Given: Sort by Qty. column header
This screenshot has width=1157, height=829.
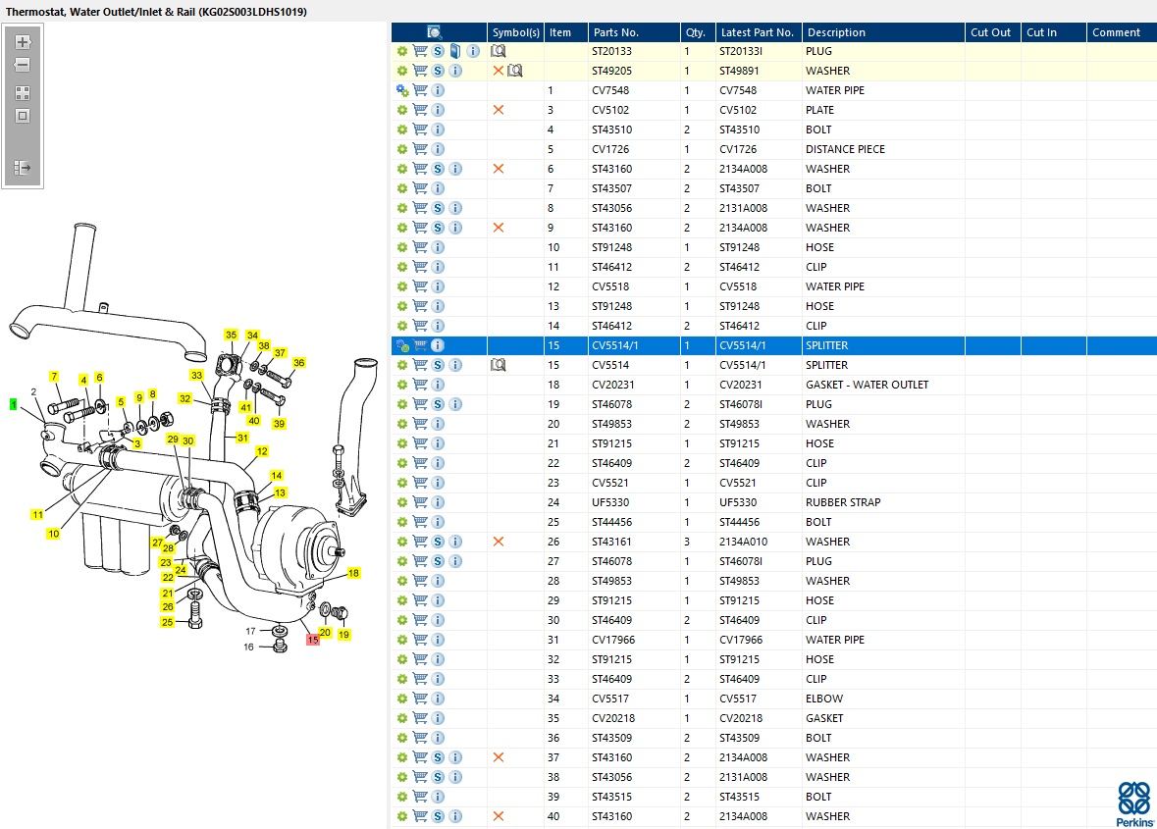Looking at the screenshot, I should [698, 32].
